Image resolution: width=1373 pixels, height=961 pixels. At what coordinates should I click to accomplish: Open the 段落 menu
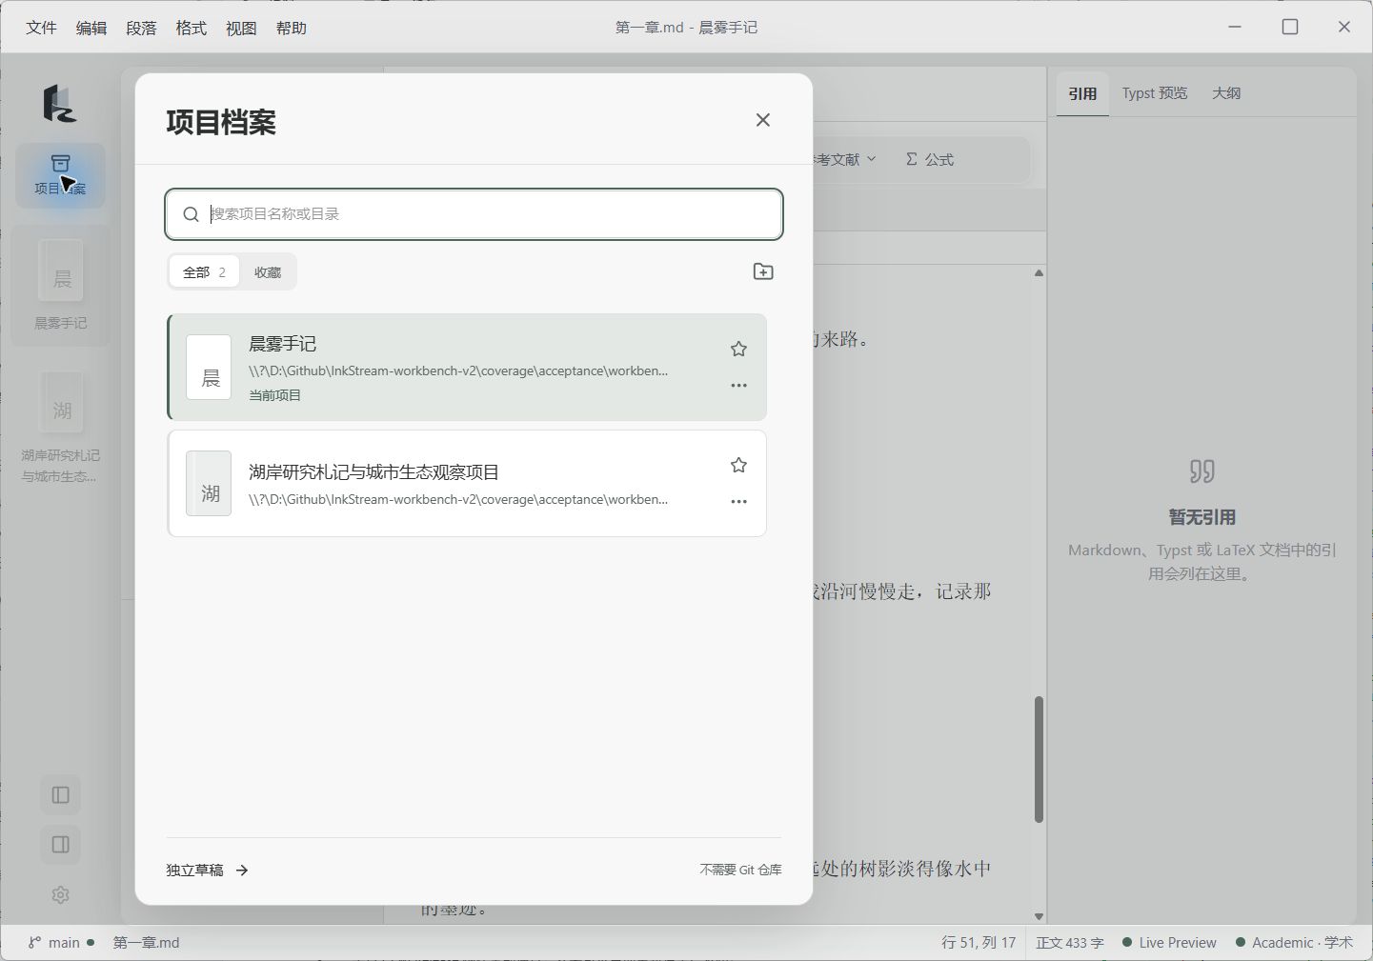(141, 28)
